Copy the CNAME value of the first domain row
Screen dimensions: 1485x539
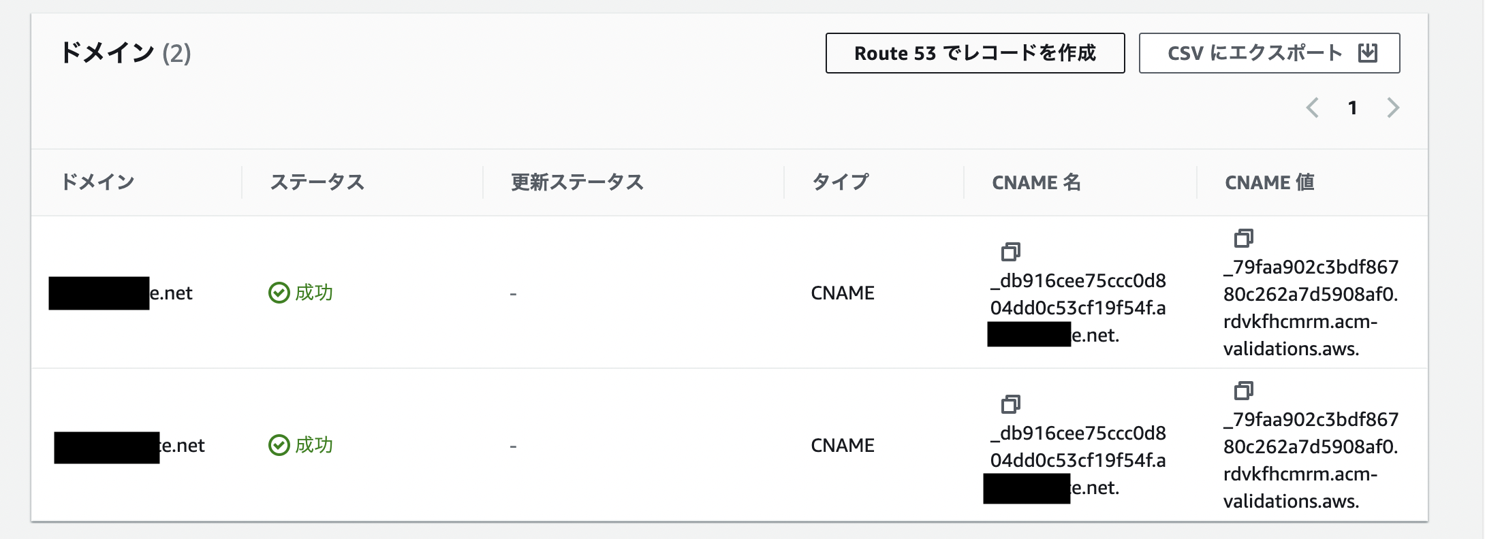[x=1245, y=238]
